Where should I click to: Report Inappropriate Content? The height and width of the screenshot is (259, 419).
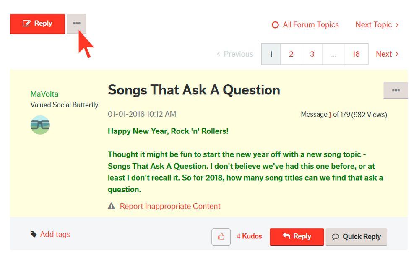tap(170, 206)
